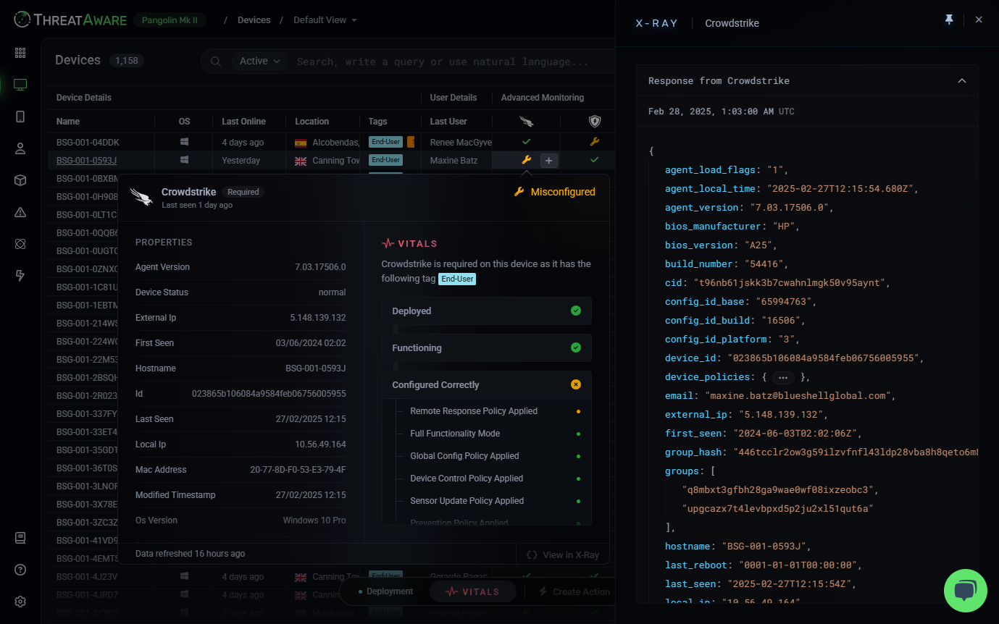Image resolution: width=999 pixels, height=624 pixels.
Task: Open the Default View dropdown
Action: tap(325, 20)
